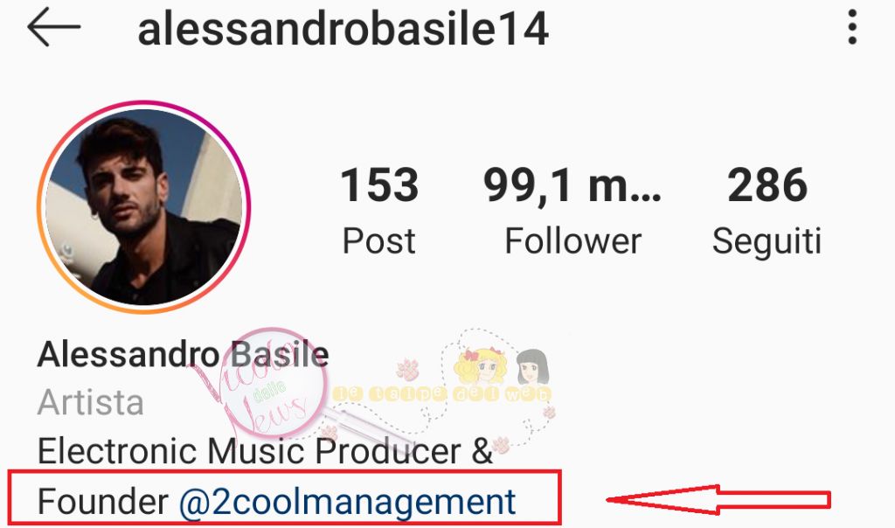Click the alessandrobasile14 username header
895x528 pixels.
click(x=343, y=30)
